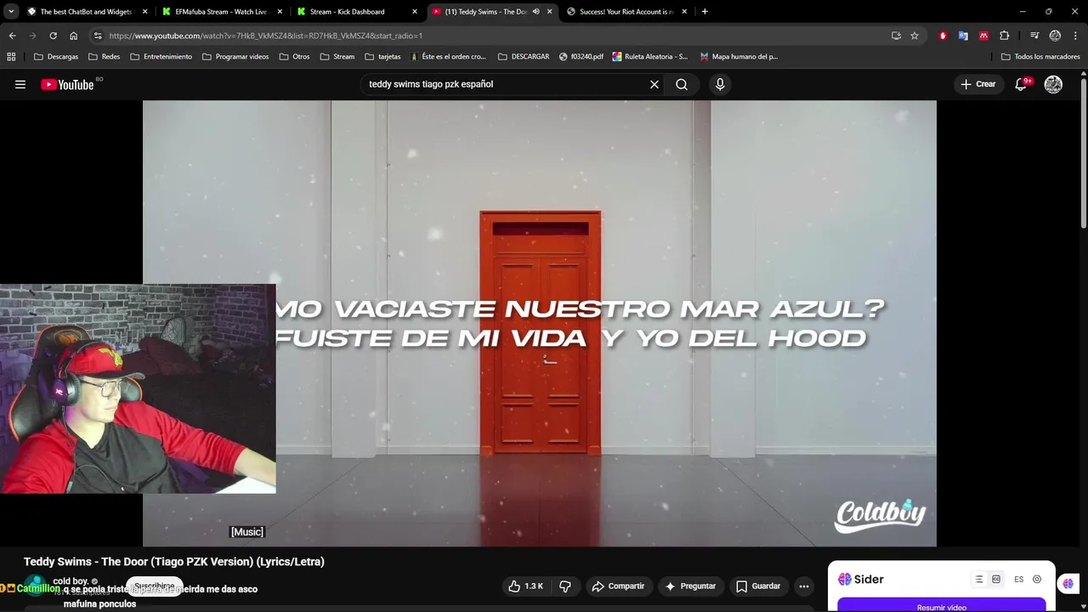Image resolution: width=1088 pixels, height=612 pixels.
Task: Mute the Teddy Swims tab audio icon
Action: pyautogui.click(x=535, y=12)
